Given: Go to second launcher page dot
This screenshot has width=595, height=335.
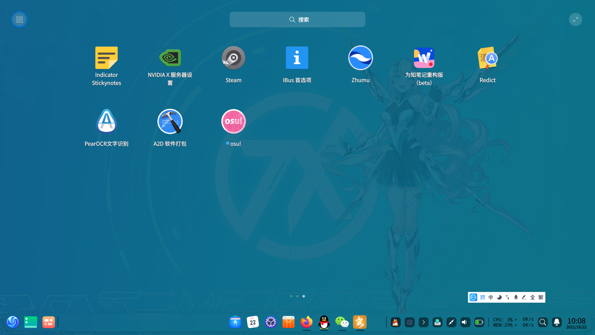Looking at the screenshot, I should [297, 296].
